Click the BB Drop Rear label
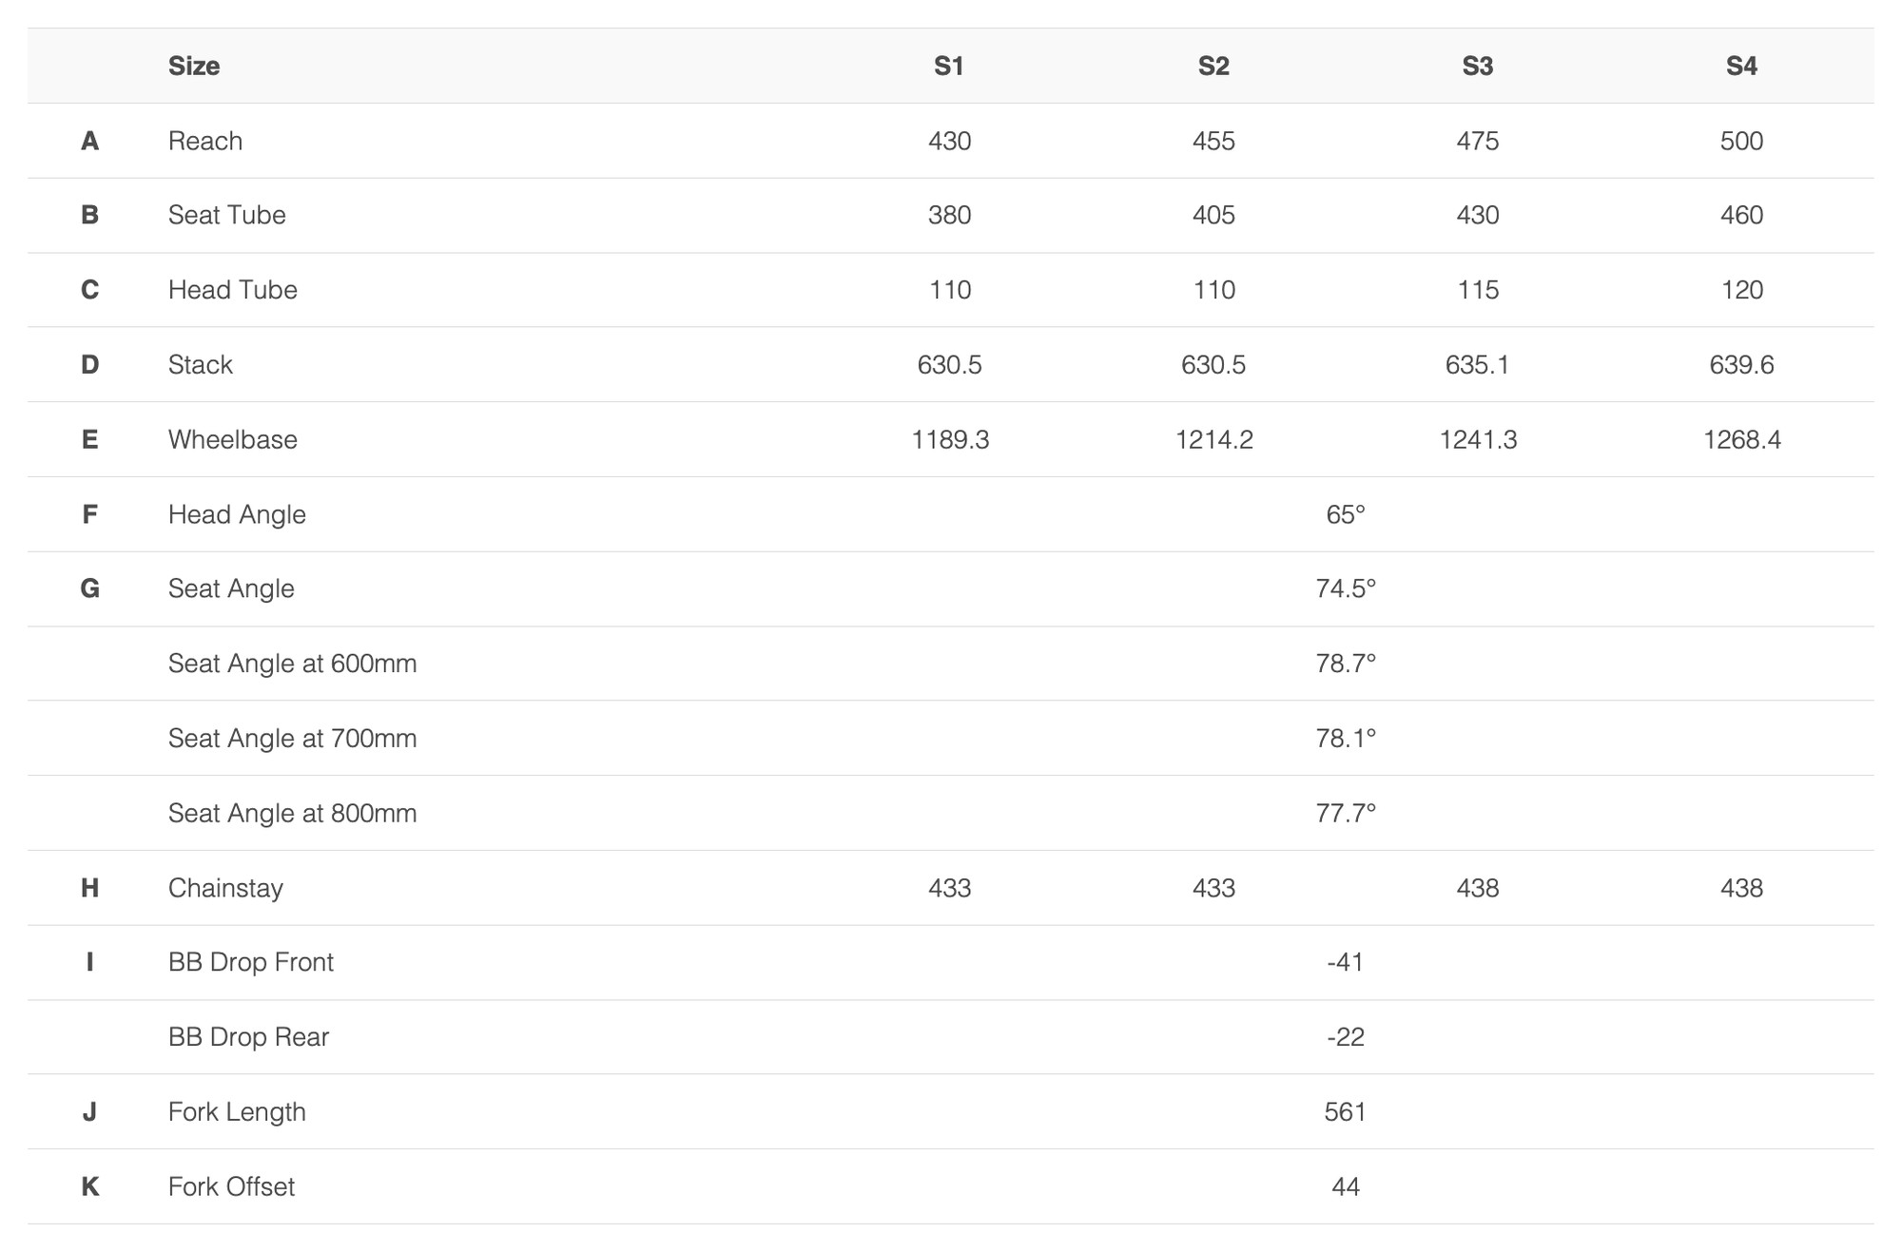Viewport: 1902px width, 1252px height. pos(249,1037)
